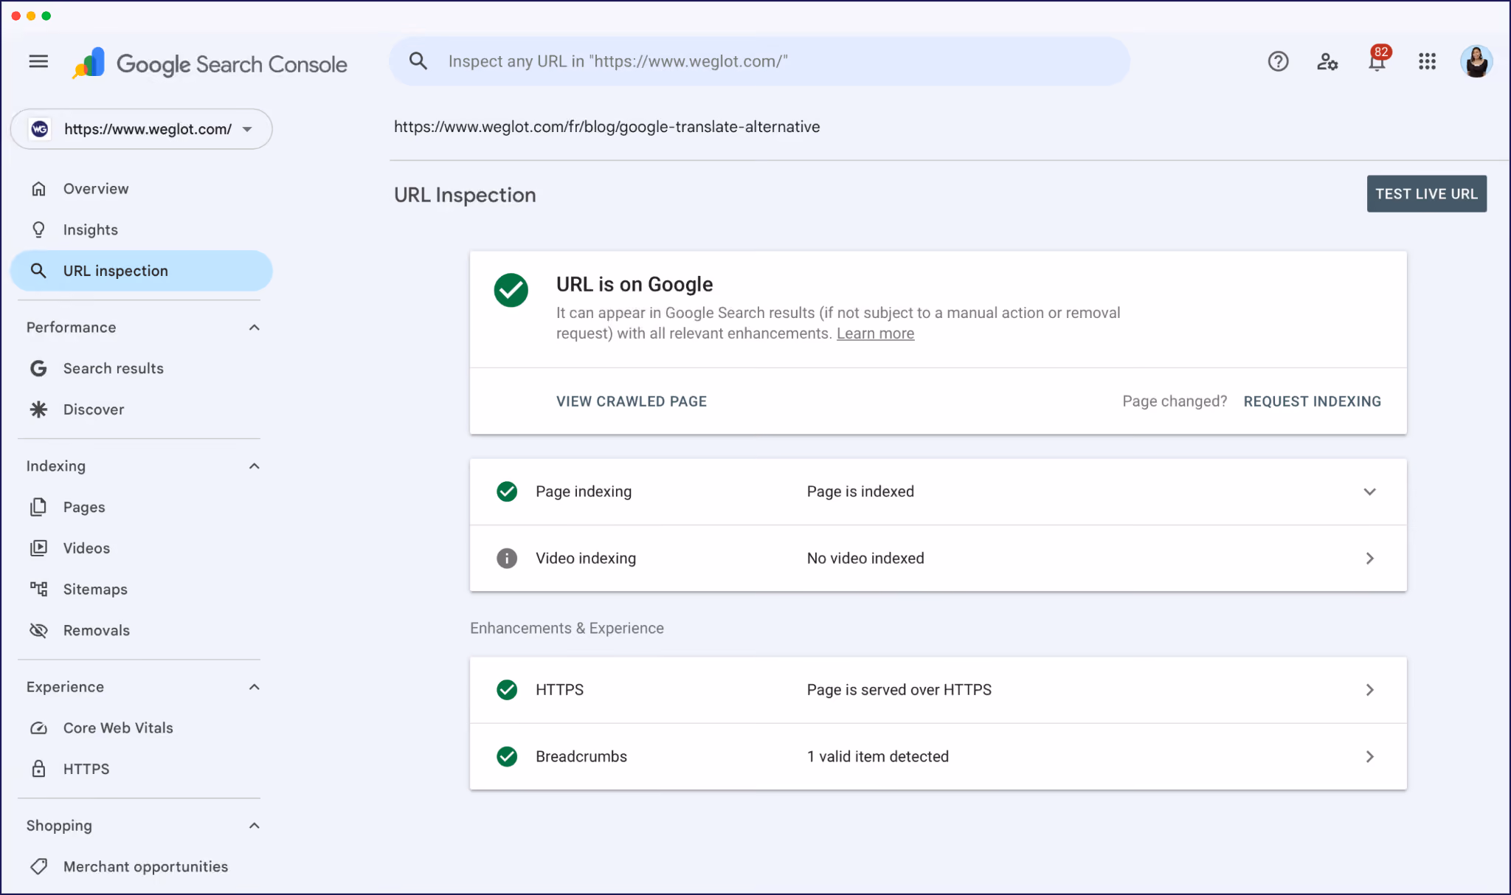This screenshot has width=1511, height=895.
Task: Go to Overview in sidebar
Action: click(142, 189)
